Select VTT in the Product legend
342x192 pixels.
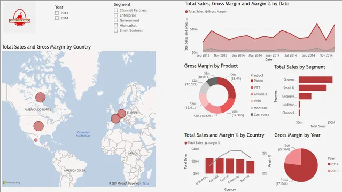tap(255, 87)
